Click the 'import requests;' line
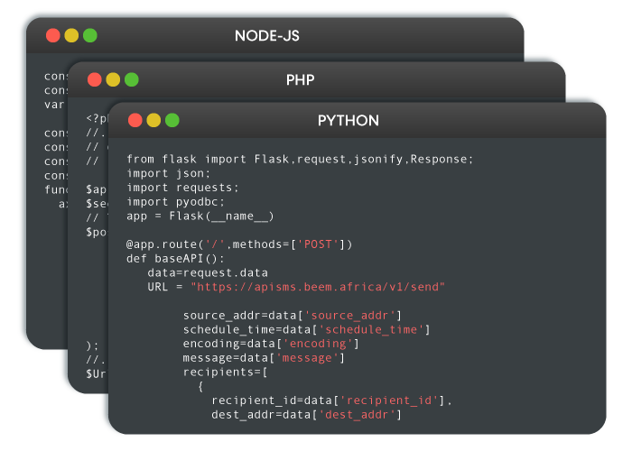Image resolution: width=632 pixels, height=451 pixels. point(182,188)
